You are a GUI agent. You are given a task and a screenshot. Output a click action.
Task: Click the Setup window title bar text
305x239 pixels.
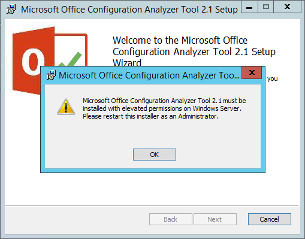(129, 10)
